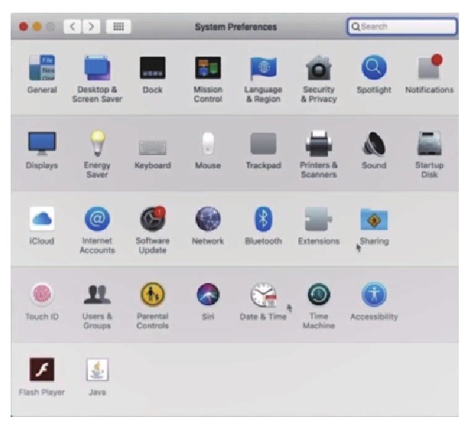Go back with the left arrow button
Image resolution: width=470 pixels, height=425 pixels.
pos(72,27)
